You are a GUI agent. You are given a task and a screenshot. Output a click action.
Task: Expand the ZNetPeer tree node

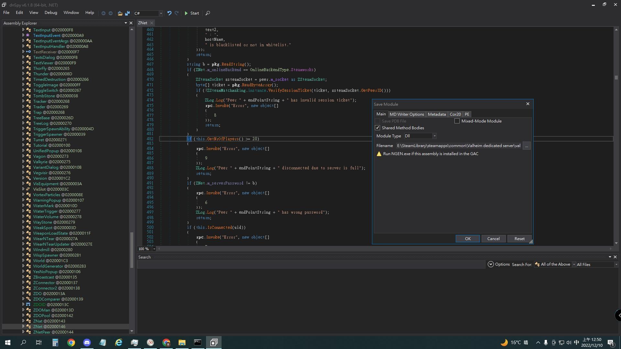tap(23, 332)
